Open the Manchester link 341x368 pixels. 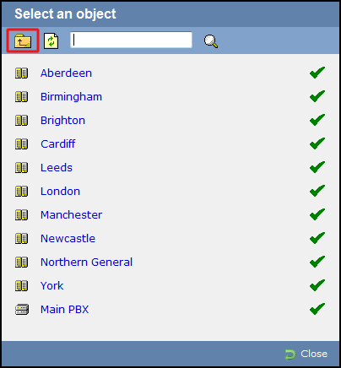(71, 215)
